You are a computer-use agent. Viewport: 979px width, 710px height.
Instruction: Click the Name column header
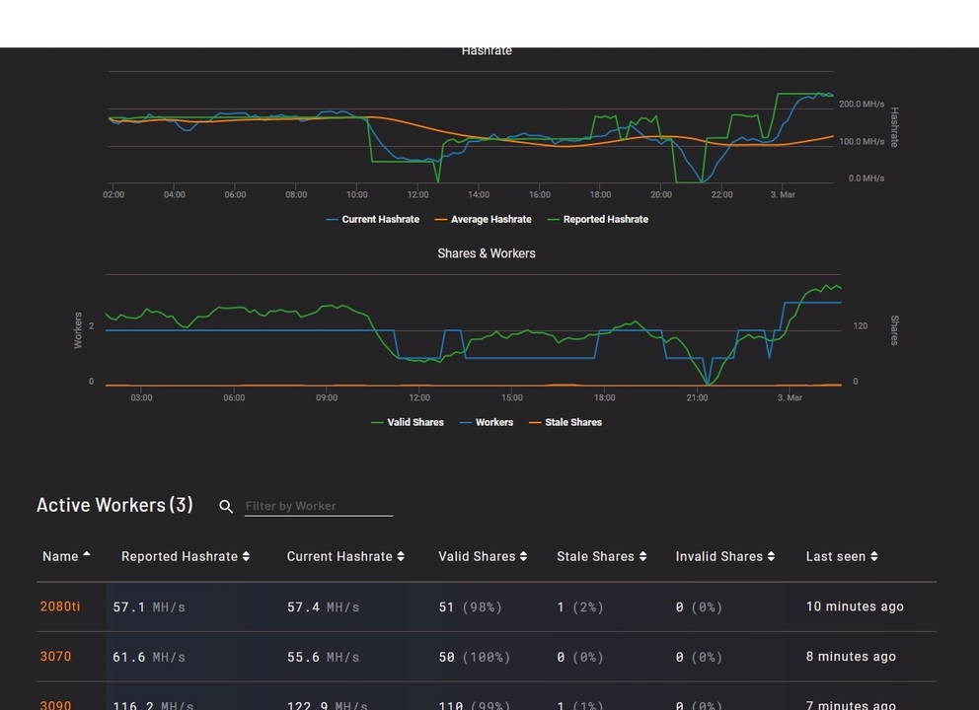[x=60, y=556]
